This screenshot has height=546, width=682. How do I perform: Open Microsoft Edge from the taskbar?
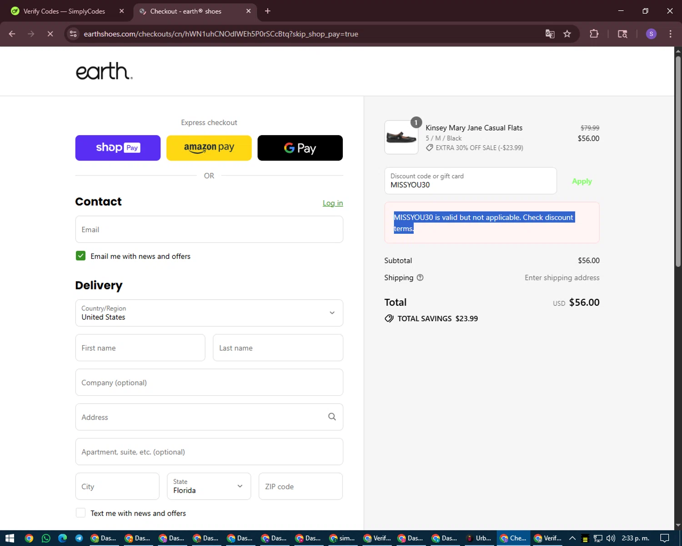coord(62,538)
